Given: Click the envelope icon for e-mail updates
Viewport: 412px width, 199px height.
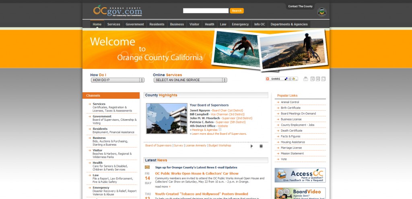Looking at the screenshot, I should point(147,167).
